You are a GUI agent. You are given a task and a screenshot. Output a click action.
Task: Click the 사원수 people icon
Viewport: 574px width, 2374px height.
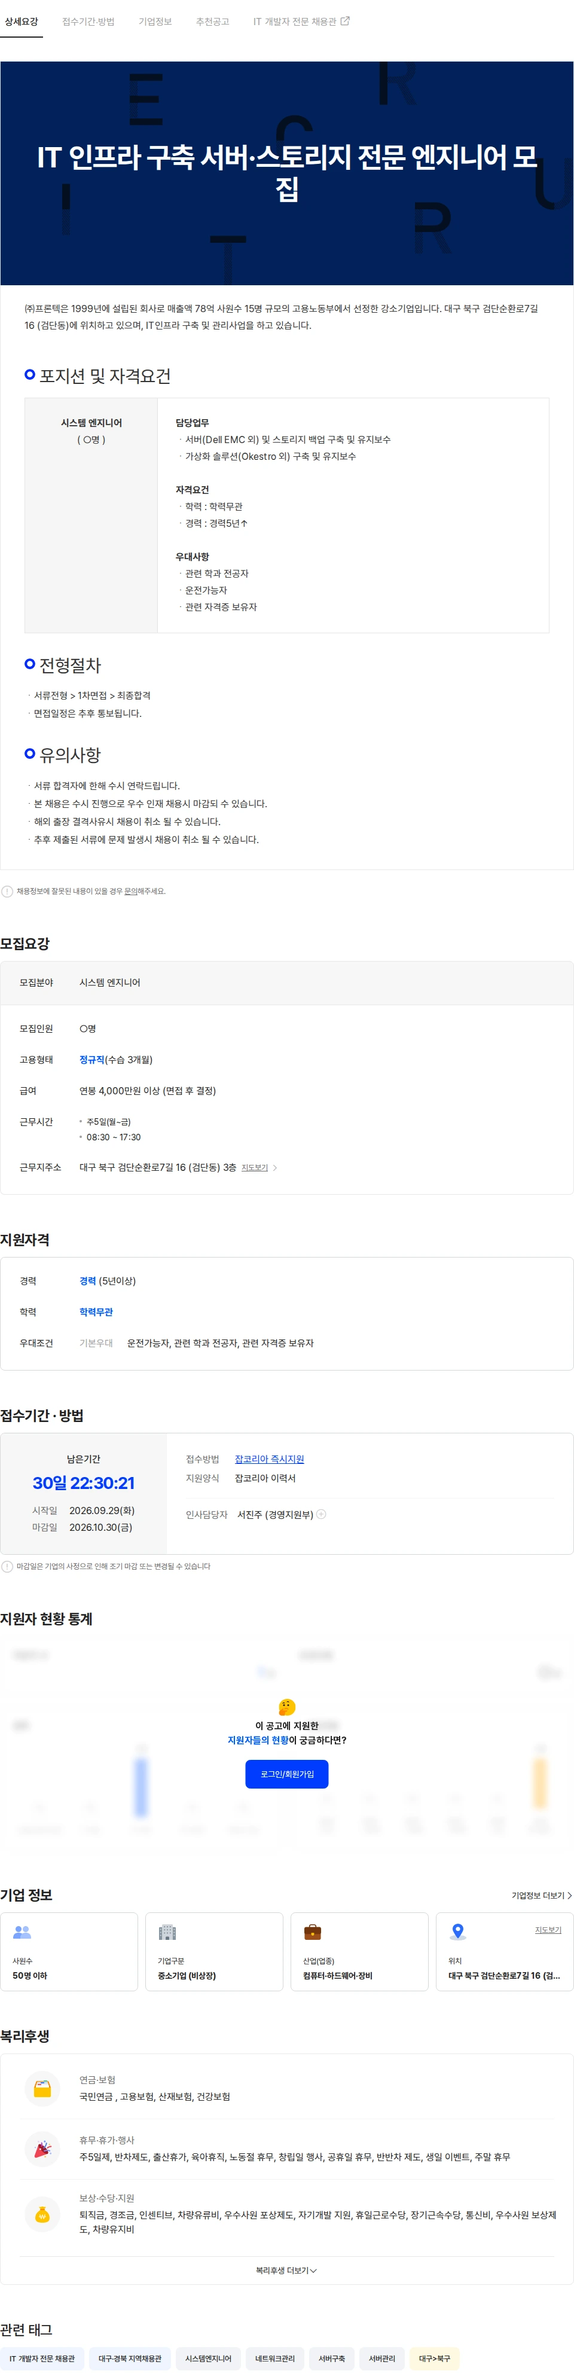point(22,1931)
